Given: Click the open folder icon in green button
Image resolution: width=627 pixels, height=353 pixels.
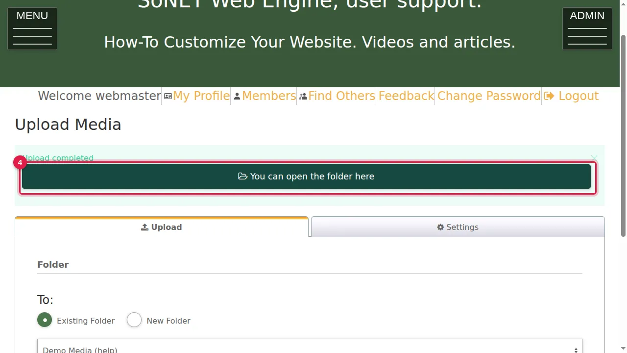Looking at the screenshot, I should pos(242,176).
